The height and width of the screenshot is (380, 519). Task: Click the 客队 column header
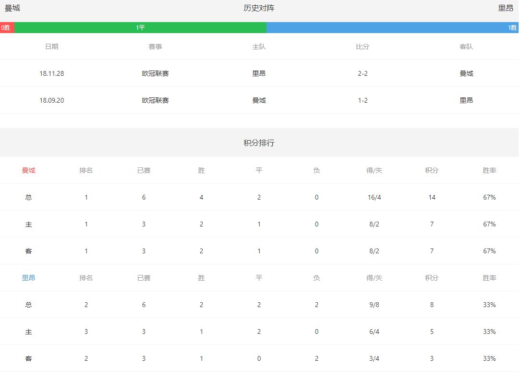coord(466,47)
